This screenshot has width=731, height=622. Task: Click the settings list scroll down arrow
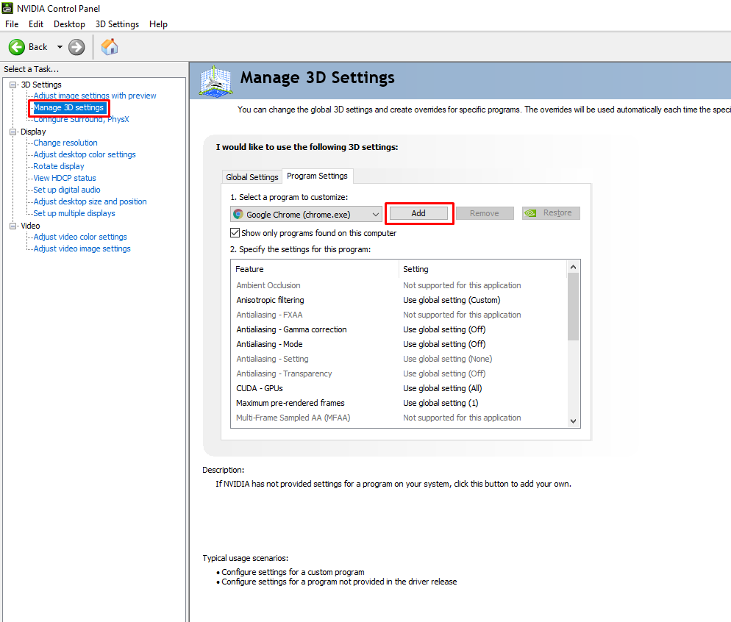point(574,421)
